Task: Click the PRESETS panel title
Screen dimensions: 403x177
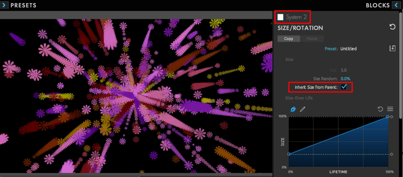Action: click(x=23, y=5)
